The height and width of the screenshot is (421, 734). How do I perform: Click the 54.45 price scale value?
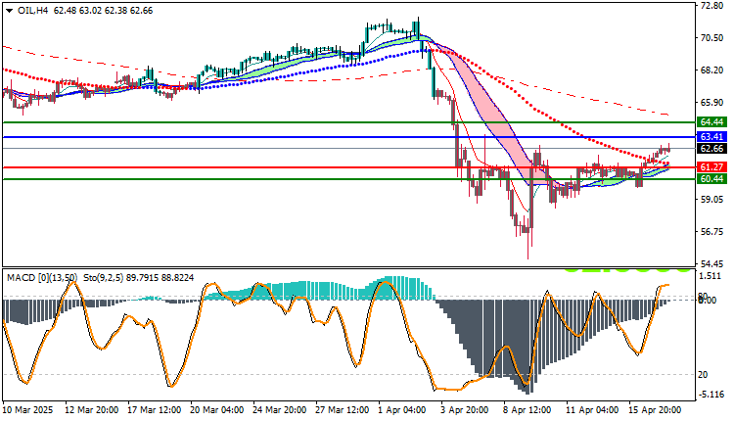[711, 263]
